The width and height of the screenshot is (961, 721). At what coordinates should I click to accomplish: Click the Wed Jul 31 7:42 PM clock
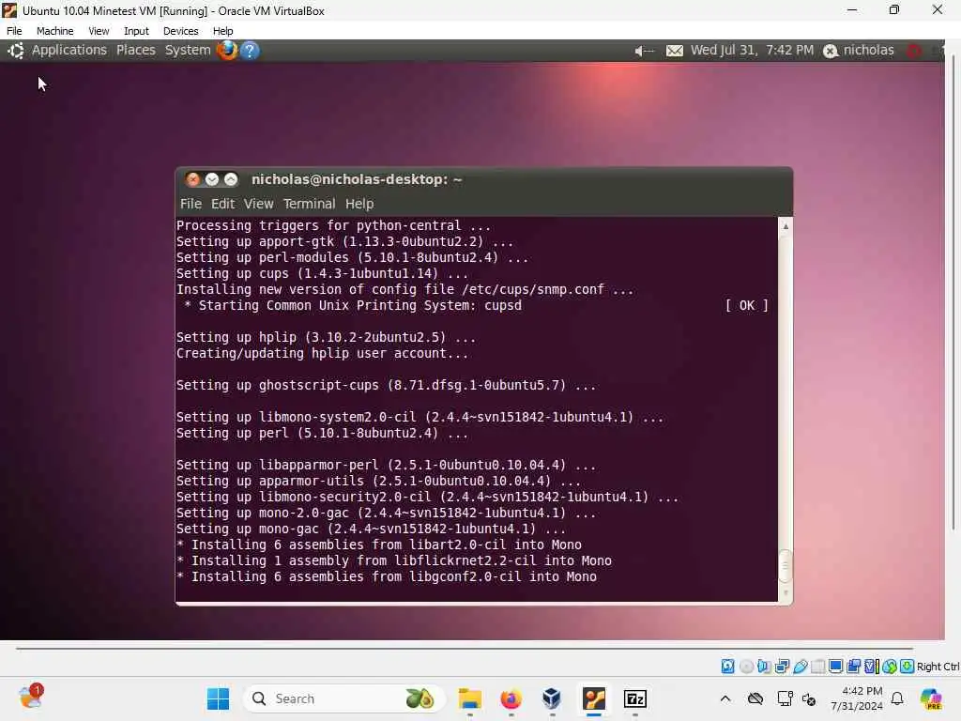click(x=752, y=51)
